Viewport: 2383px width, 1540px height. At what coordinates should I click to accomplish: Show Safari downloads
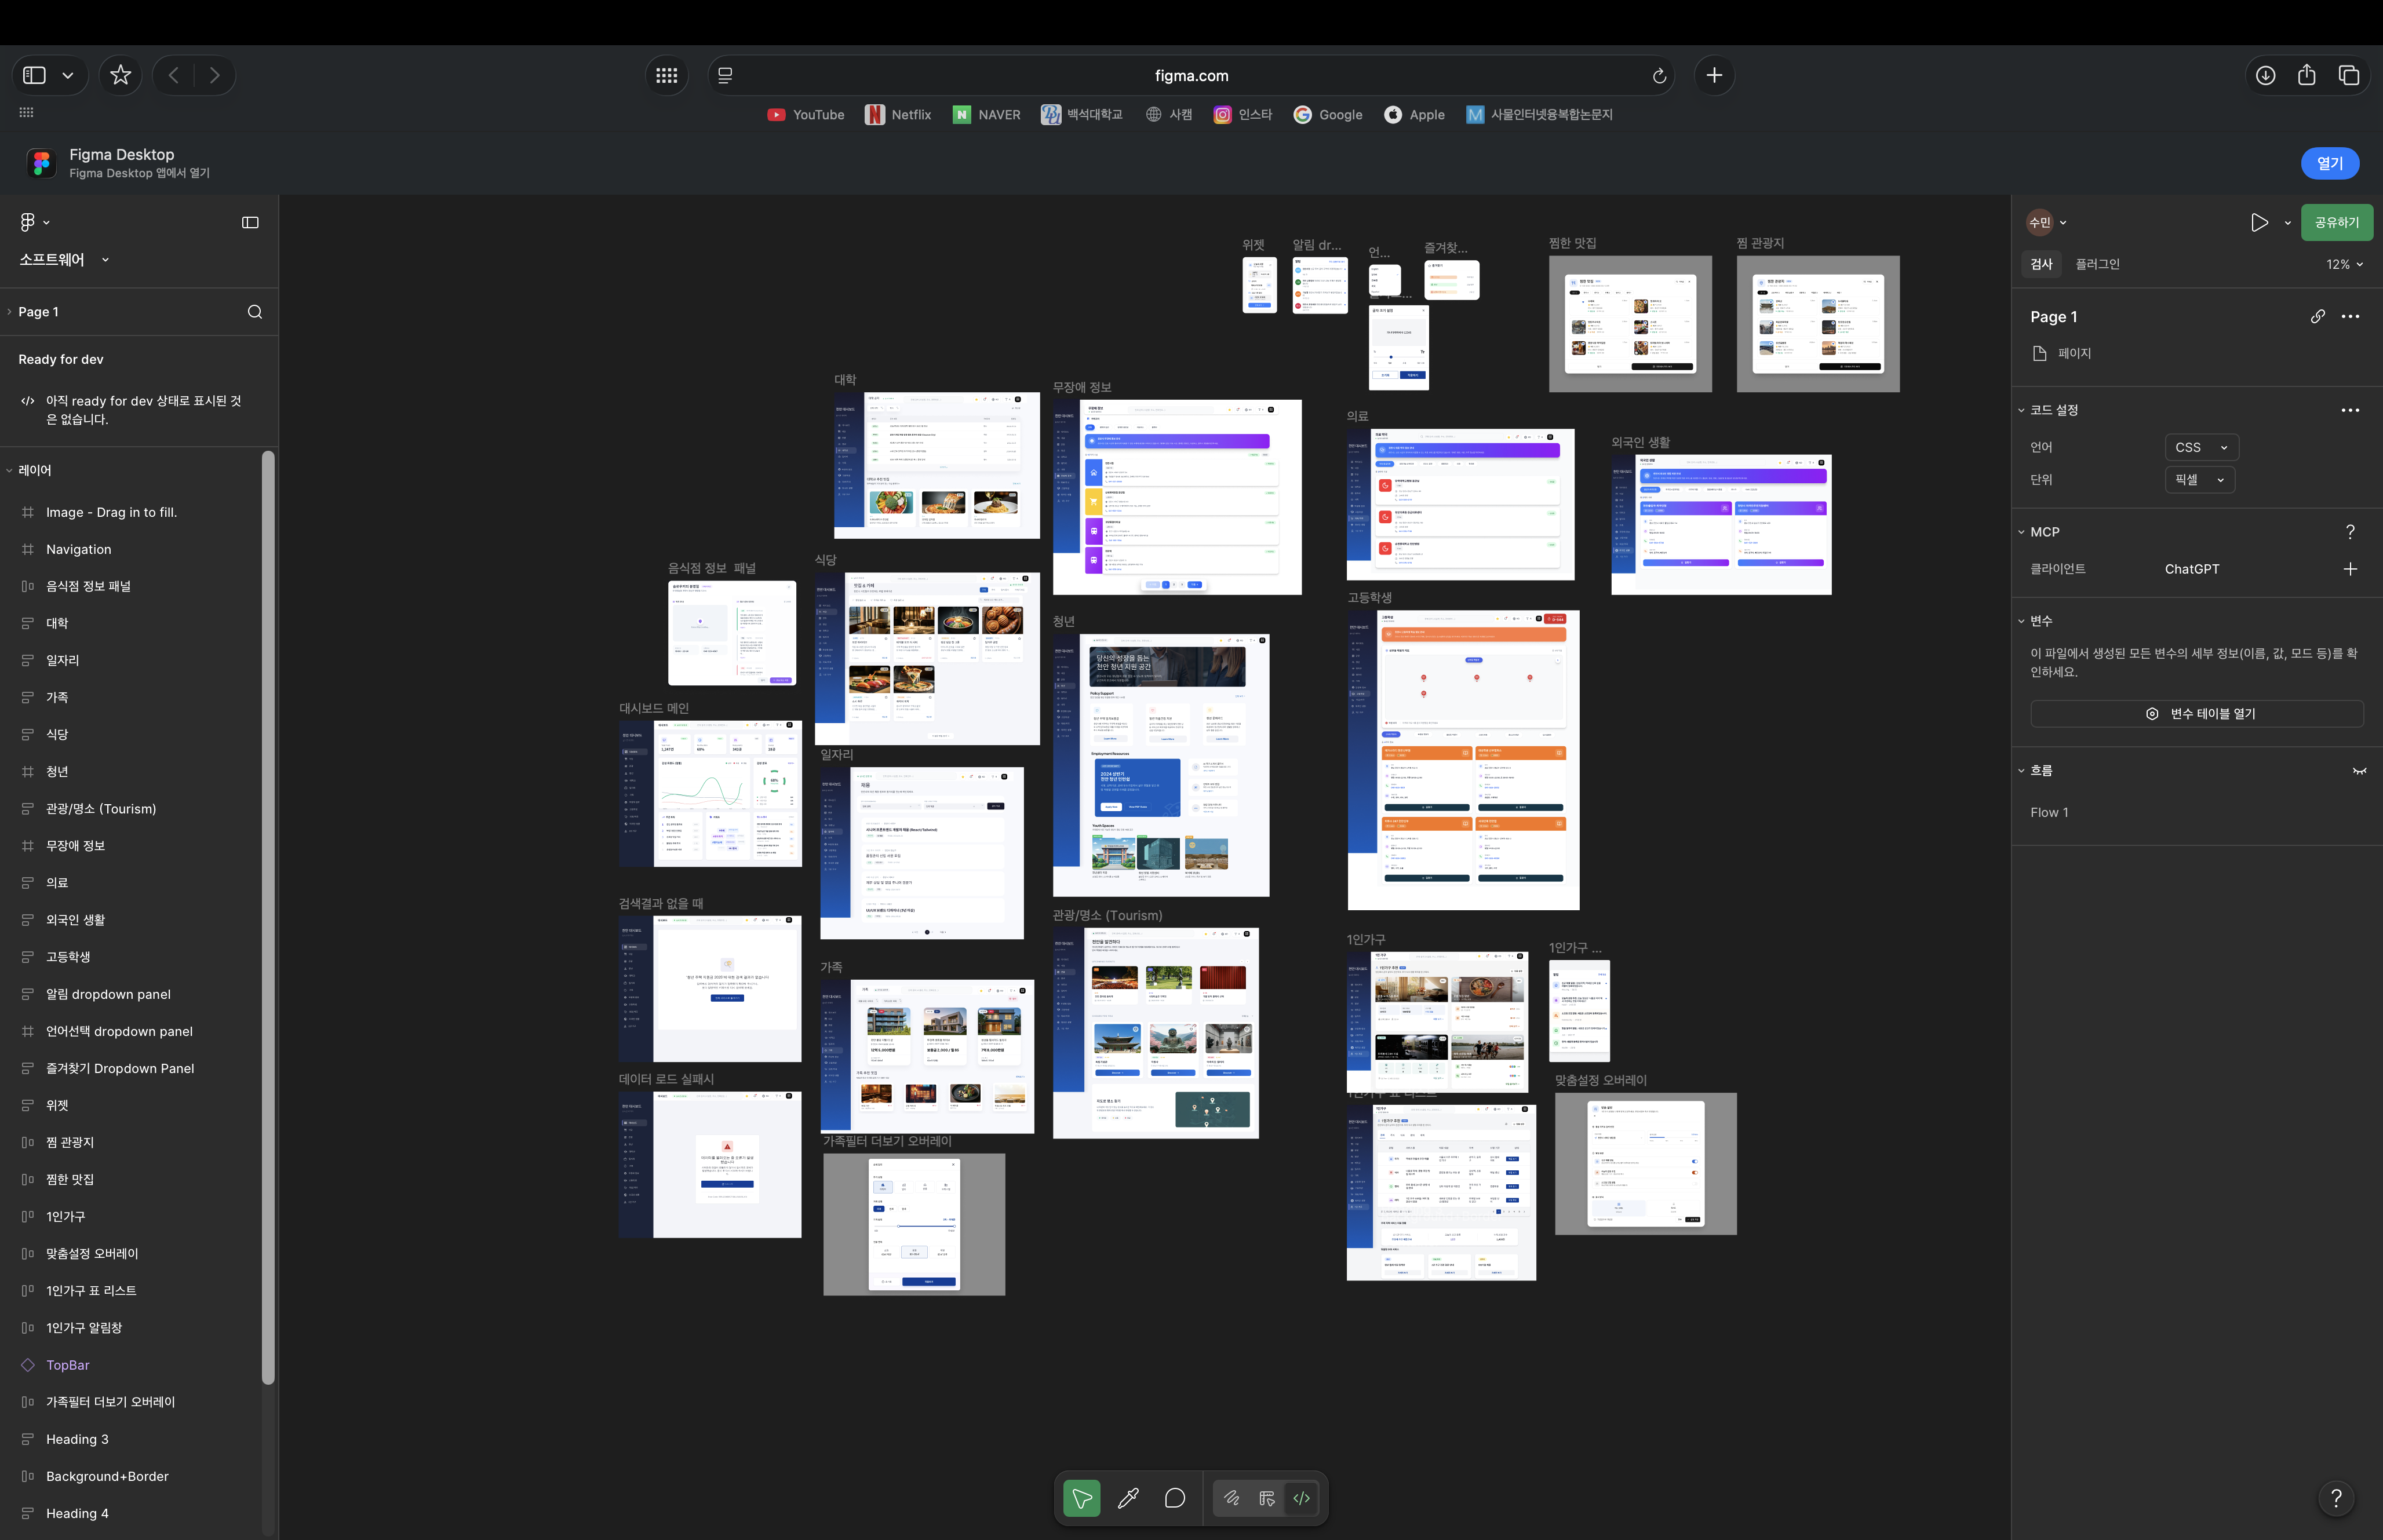2265,75
